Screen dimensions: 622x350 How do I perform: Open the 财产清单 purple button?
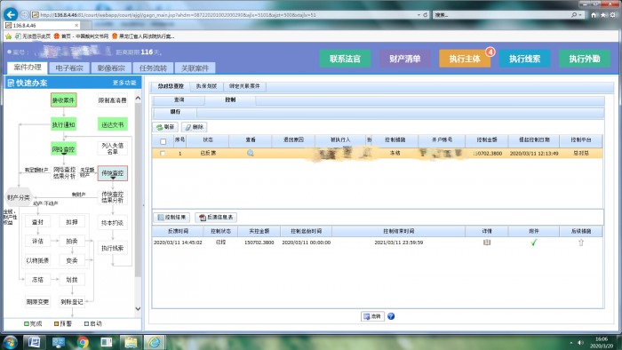pyautogui.click(x=404, y=59)
